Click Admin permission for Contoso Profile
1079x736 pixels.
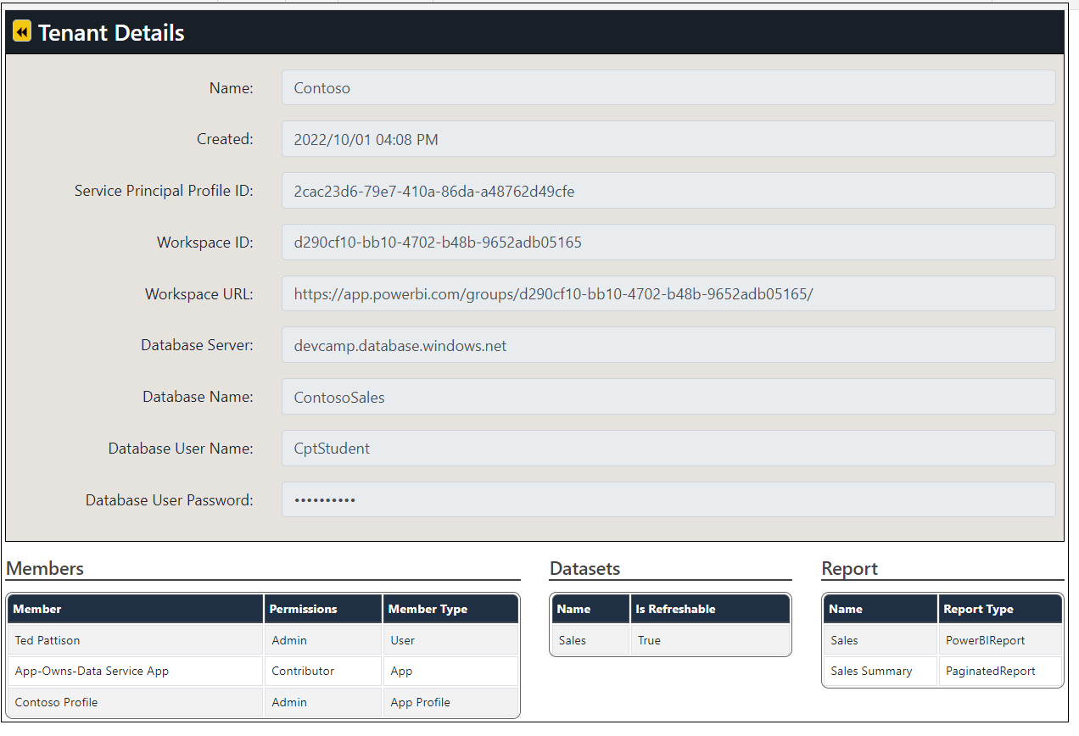tap(323, 702)
